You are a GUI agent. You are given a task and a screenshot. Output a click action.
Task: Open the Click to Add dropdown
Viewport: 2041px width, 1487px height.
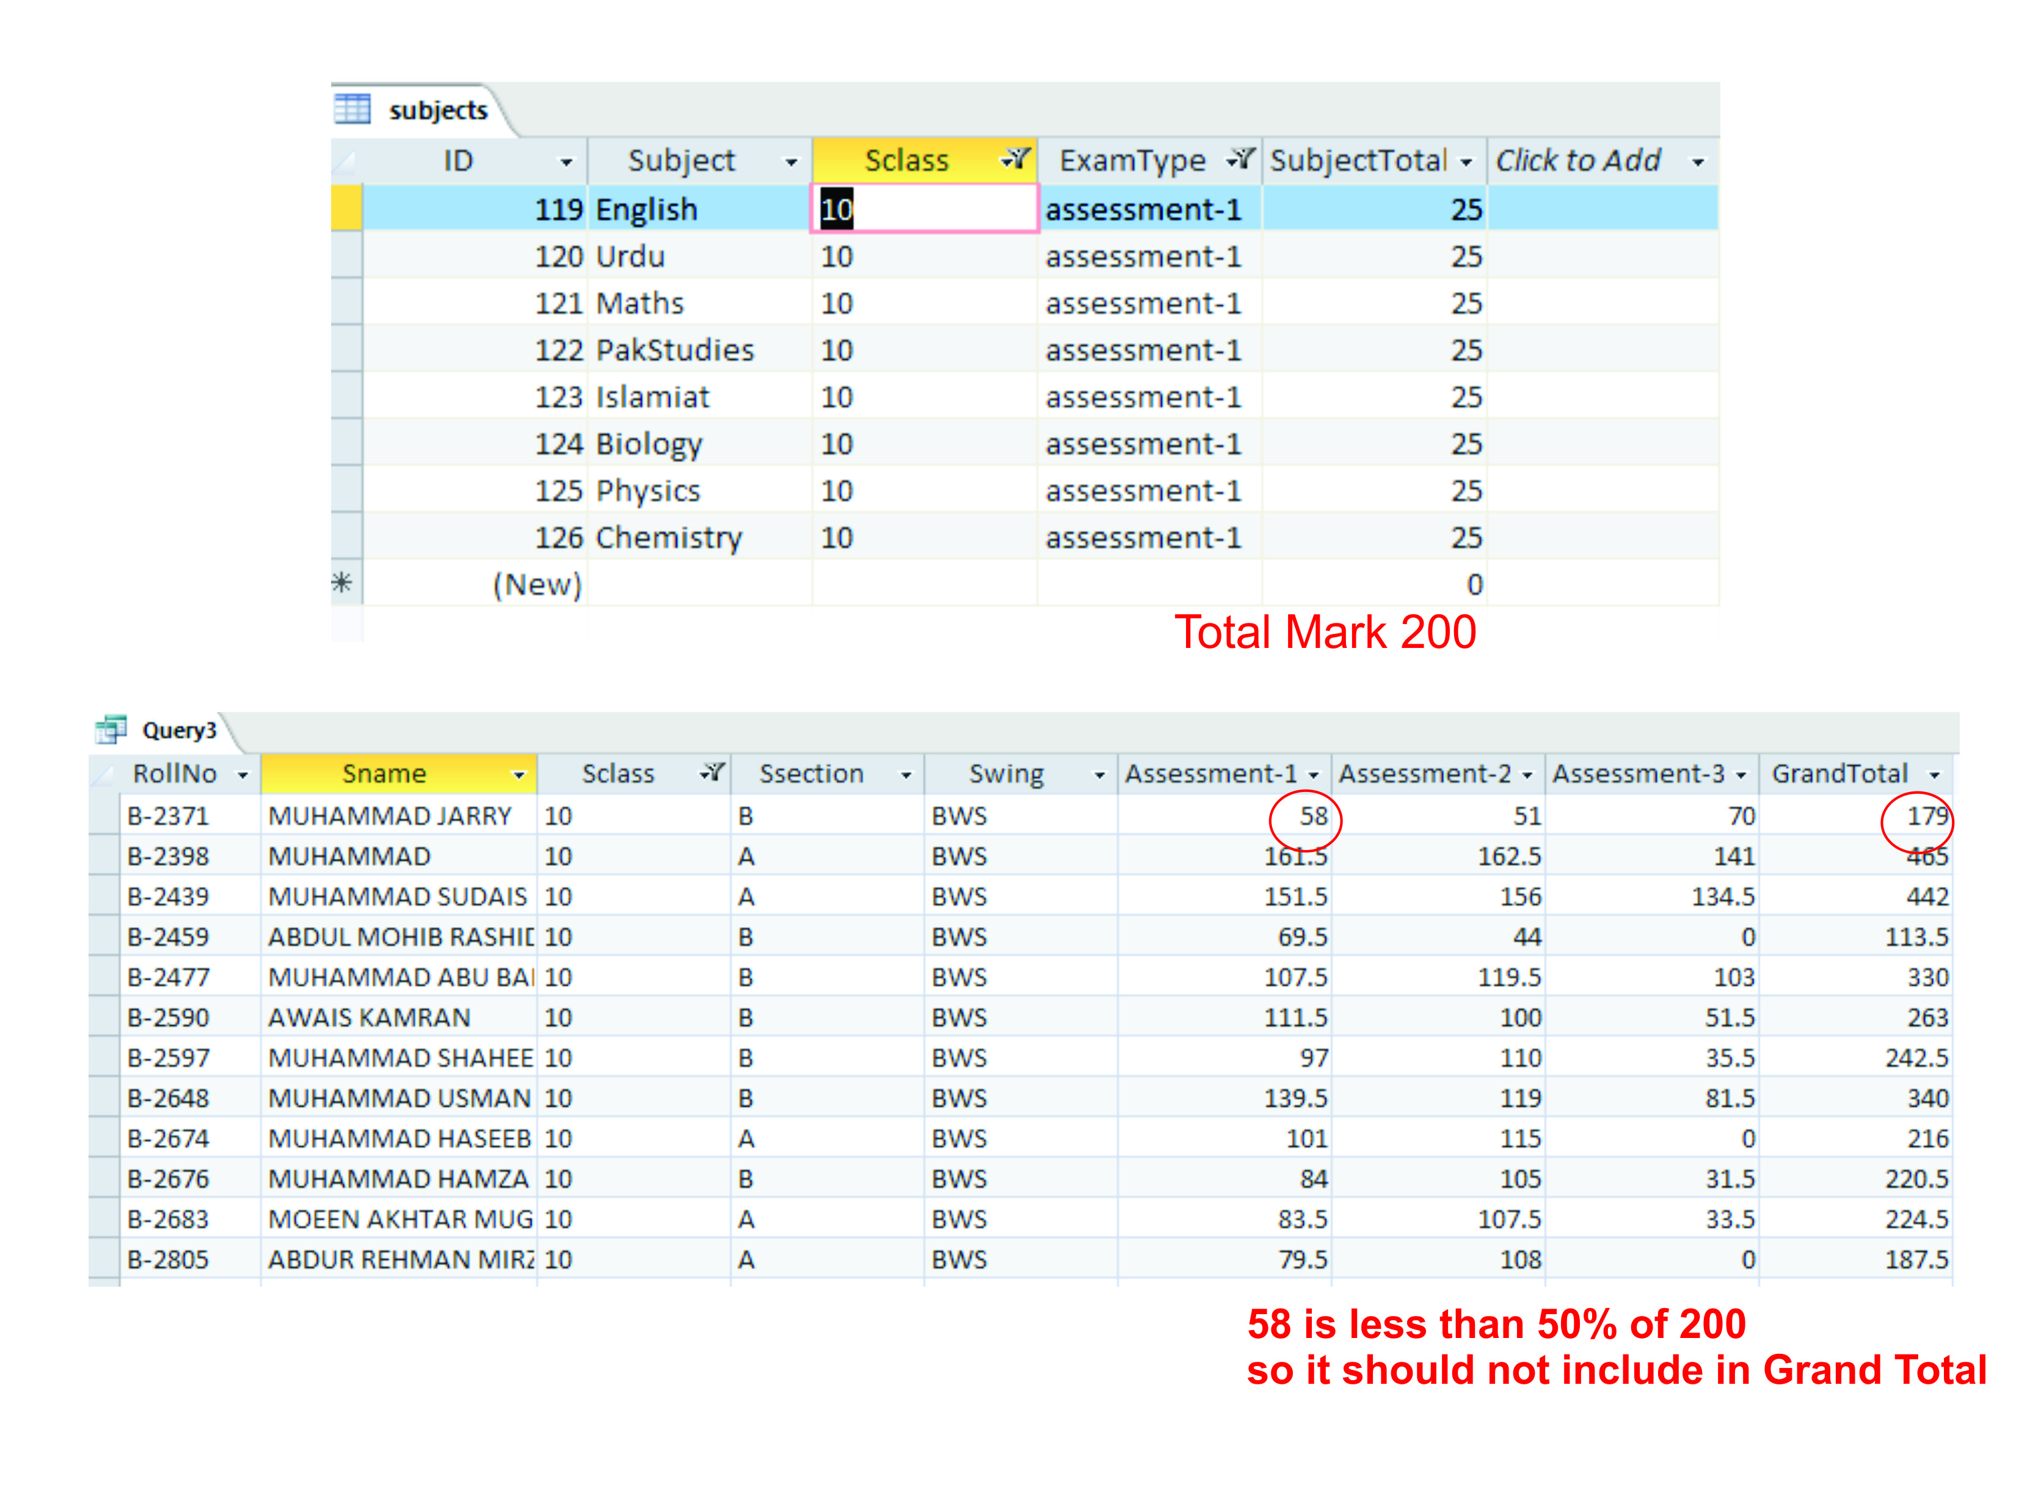click(1697, 162)
